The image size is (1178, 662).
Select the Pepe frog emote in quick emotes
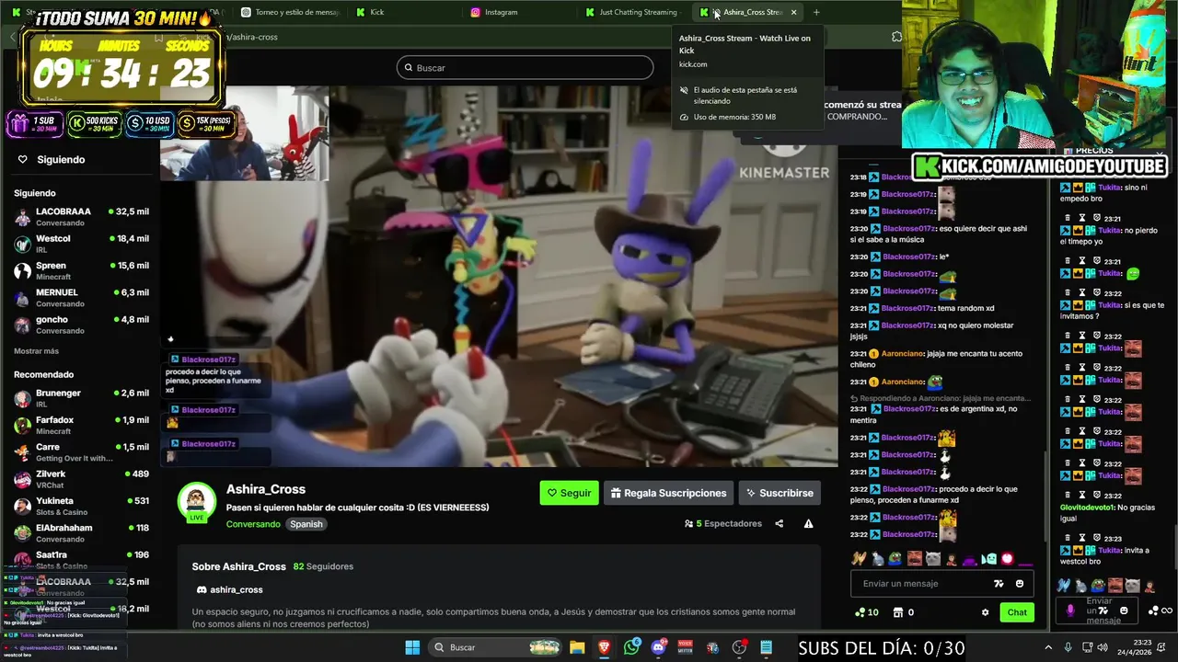895,558
